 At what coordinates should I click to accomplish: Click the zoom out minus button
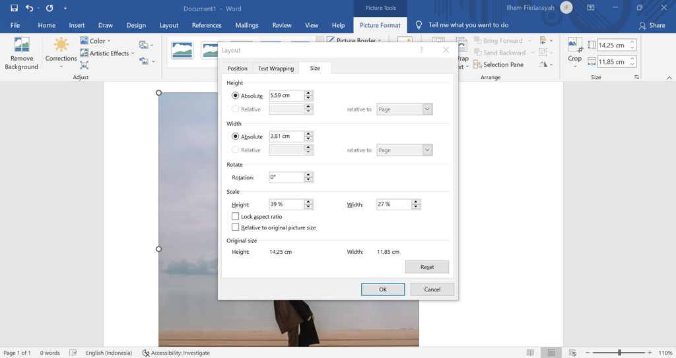tap(588, 353)
